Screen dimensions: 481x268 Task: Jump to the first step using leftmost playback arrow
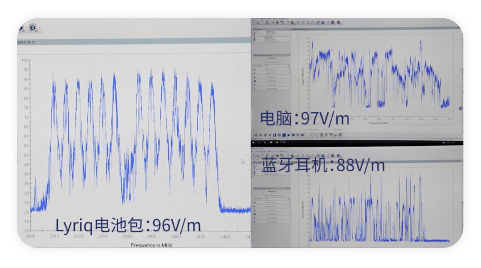pyautogui.click(x=256, y=135)
